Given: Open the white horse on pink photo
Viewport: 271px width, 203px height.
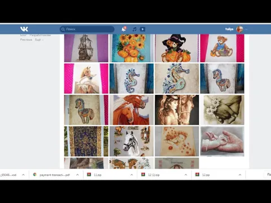Looking at the screenshot, I should tap(86, 78).
